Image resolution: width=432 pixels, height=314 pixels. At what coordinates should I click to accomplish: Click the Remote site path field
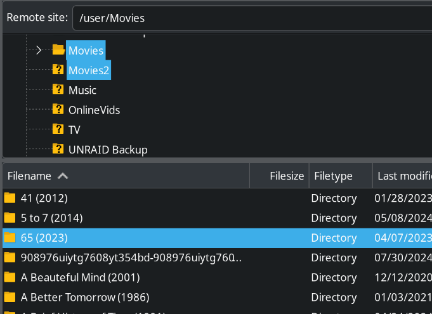[x=252, y=18]
